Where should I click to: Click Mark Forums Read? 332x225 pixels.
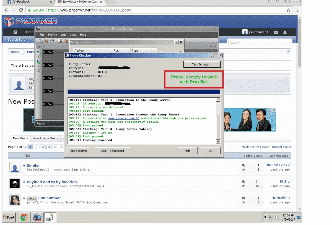click(255, 147)
